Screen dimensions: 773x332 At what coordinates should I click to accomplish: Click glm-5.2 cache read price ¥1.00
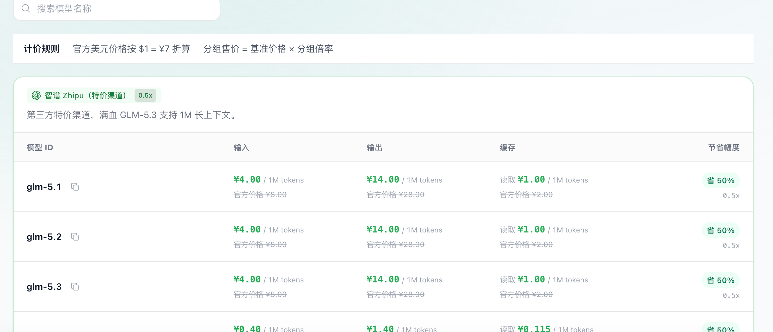531,230
